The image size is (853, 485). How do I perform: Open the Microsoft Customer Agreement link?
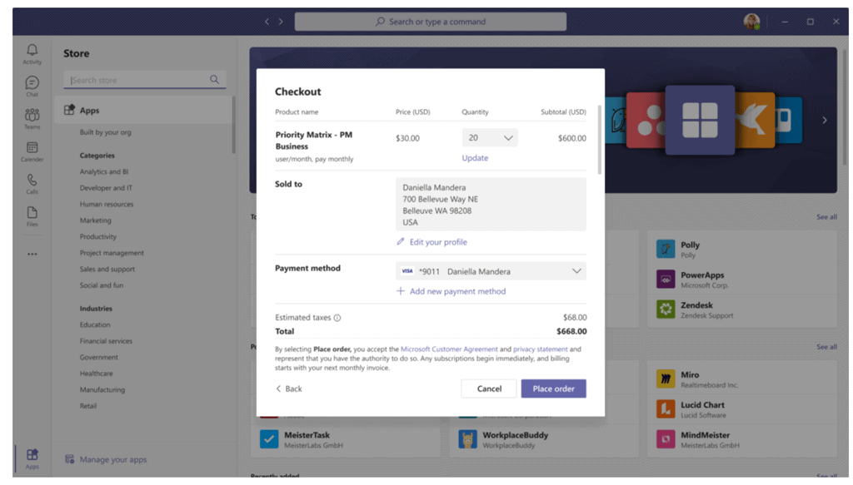click(x=449, y=349)
